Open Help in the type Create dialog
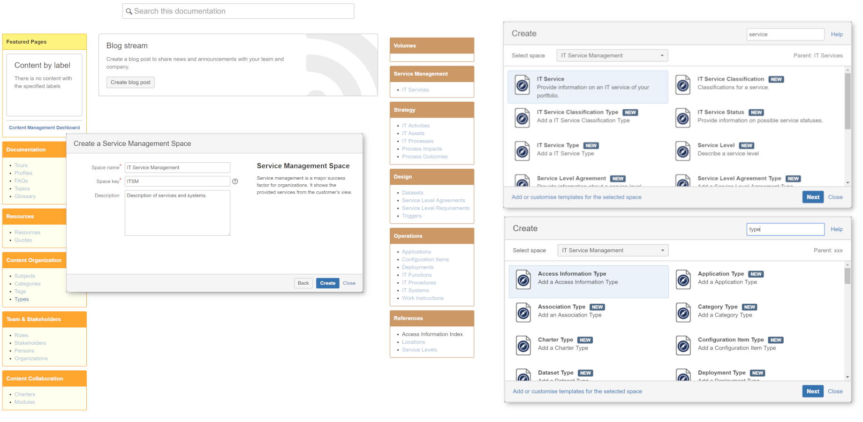The height and width of the screenshot is (422, 863). (837, 229)
